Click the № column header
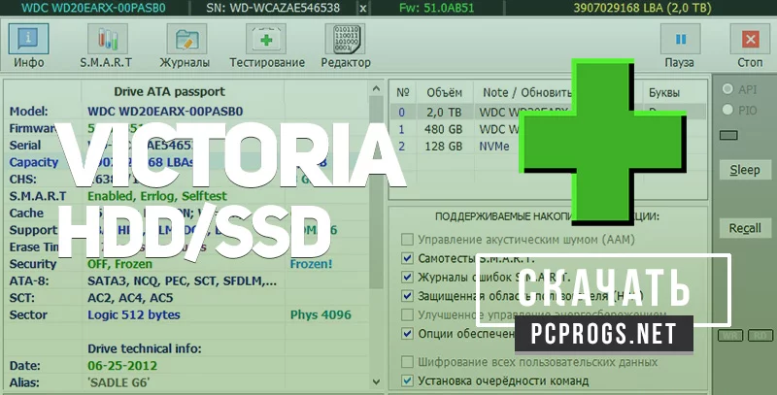 pyautogui.click(x=403, y=93)
